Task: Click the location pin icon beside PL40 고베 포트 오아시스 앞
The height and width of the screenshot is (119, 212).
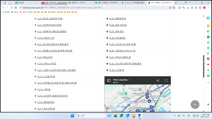Action: pos(107,51)
